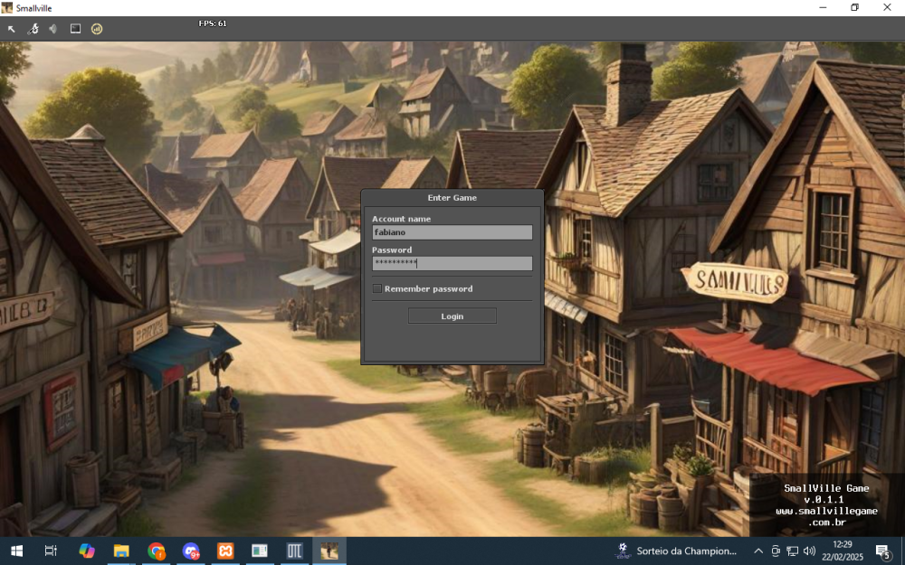The width and height of the screenshot is (905, 565).
Task: Focus the Password input field
Action: tap(452, 263)
